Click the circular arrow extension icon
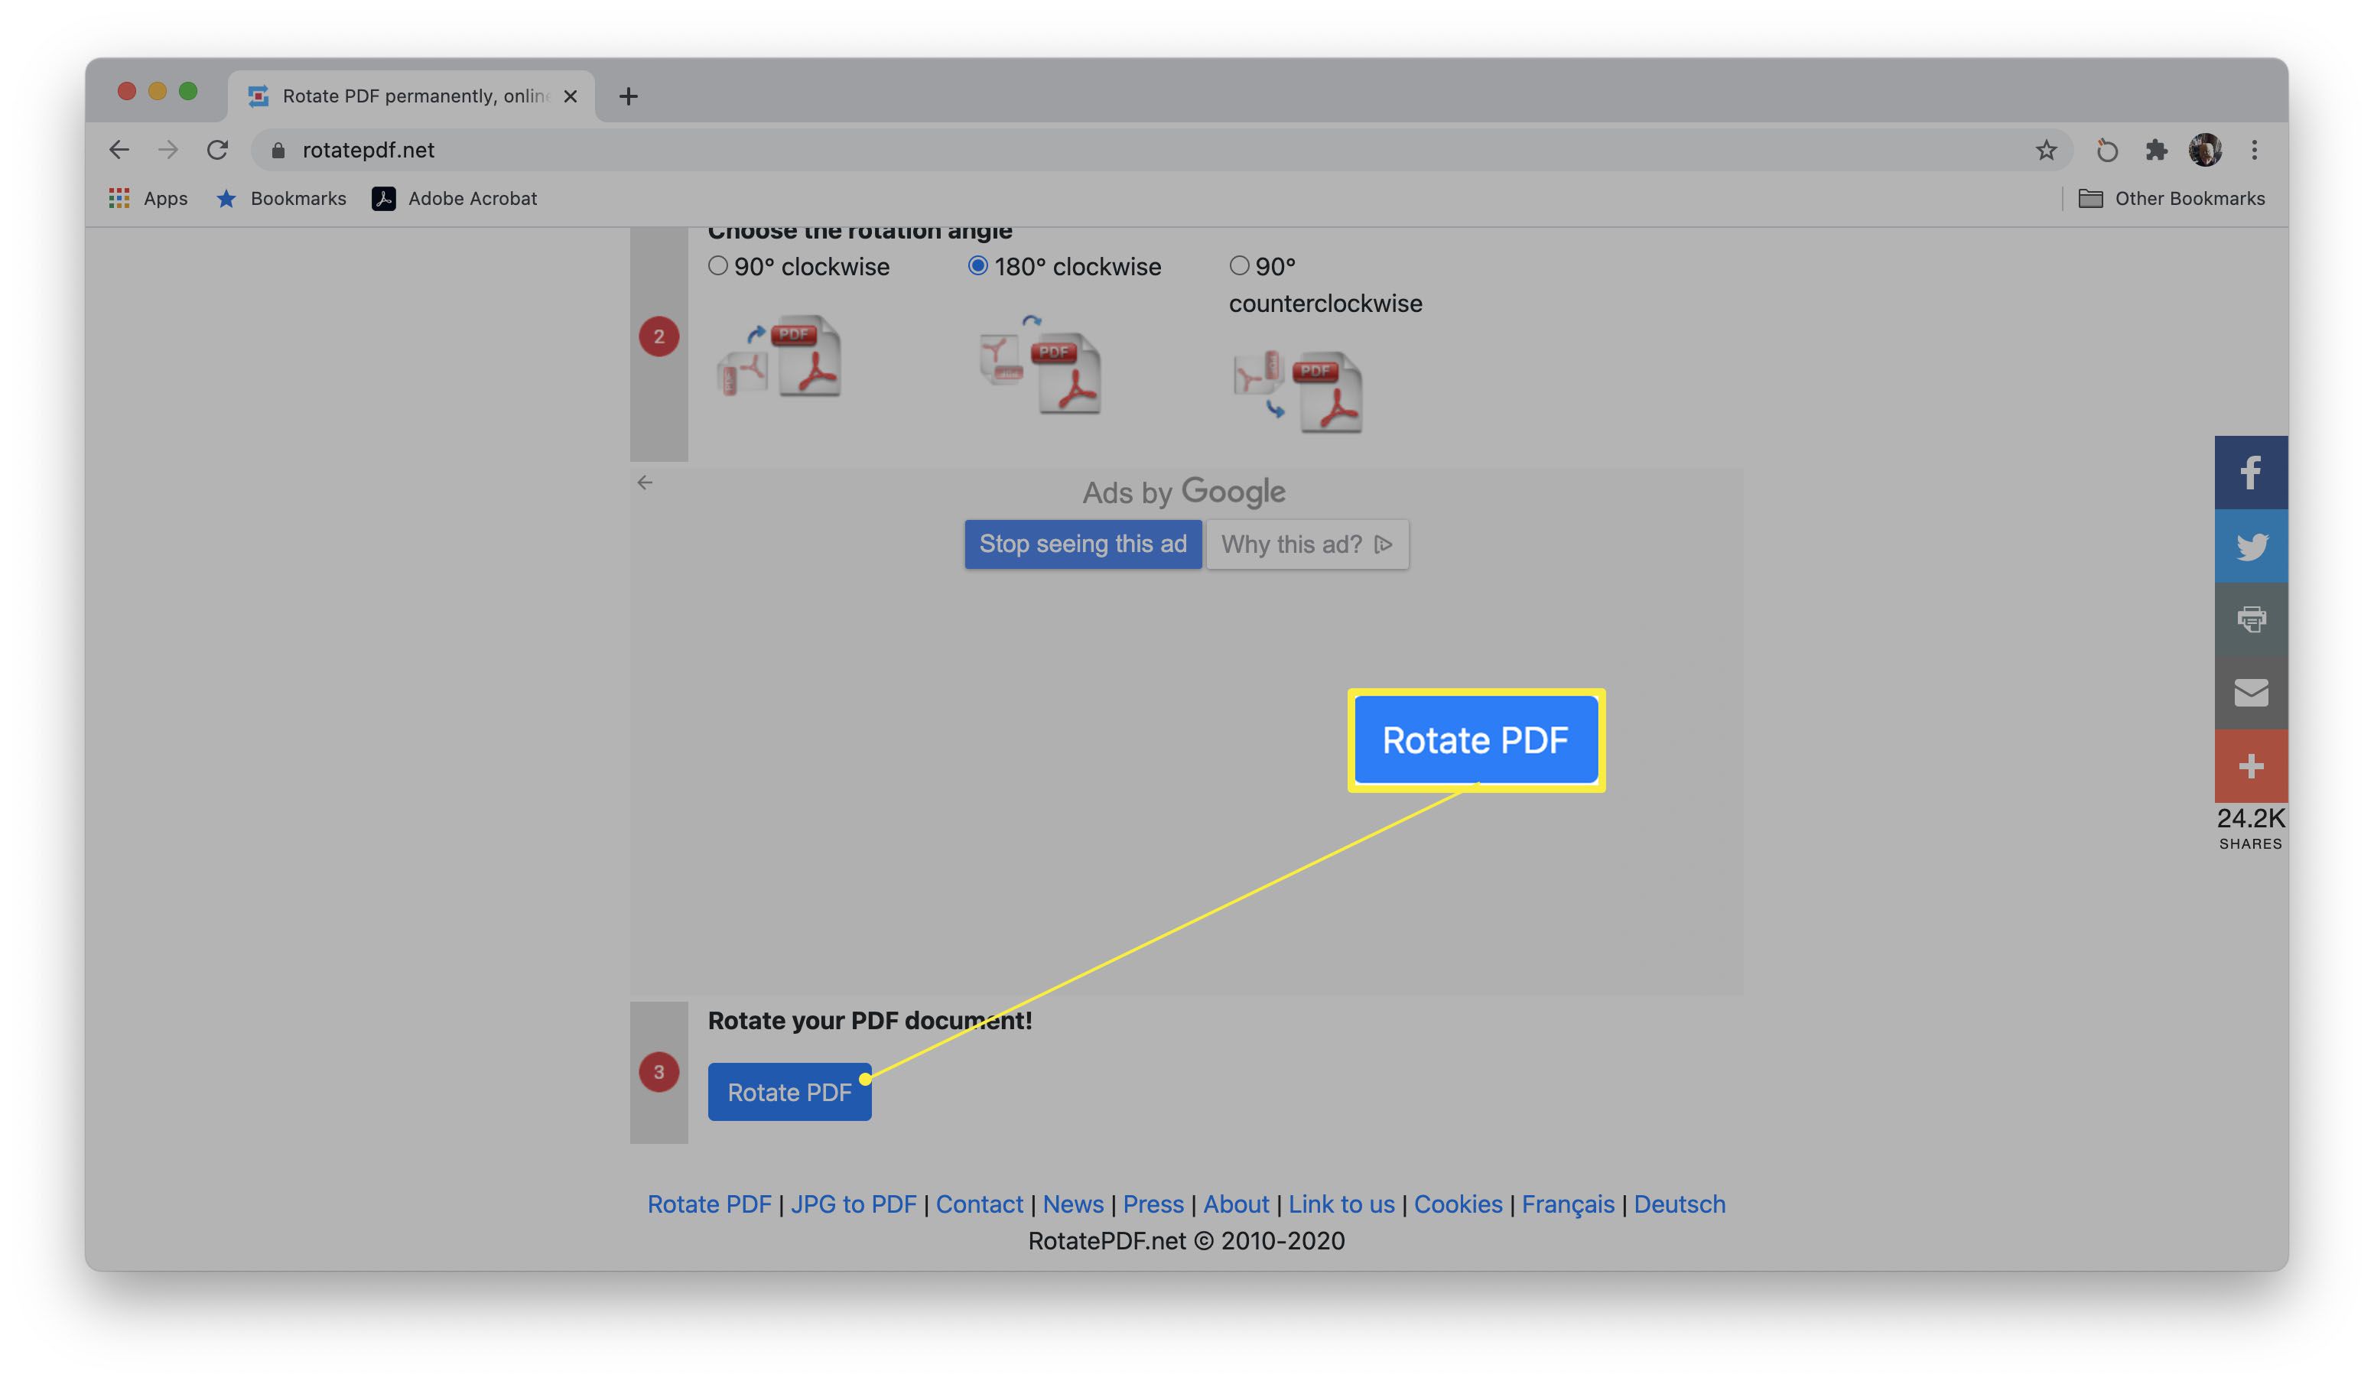Screen dimensions: 2374x1384 [x=2107, y=150]
